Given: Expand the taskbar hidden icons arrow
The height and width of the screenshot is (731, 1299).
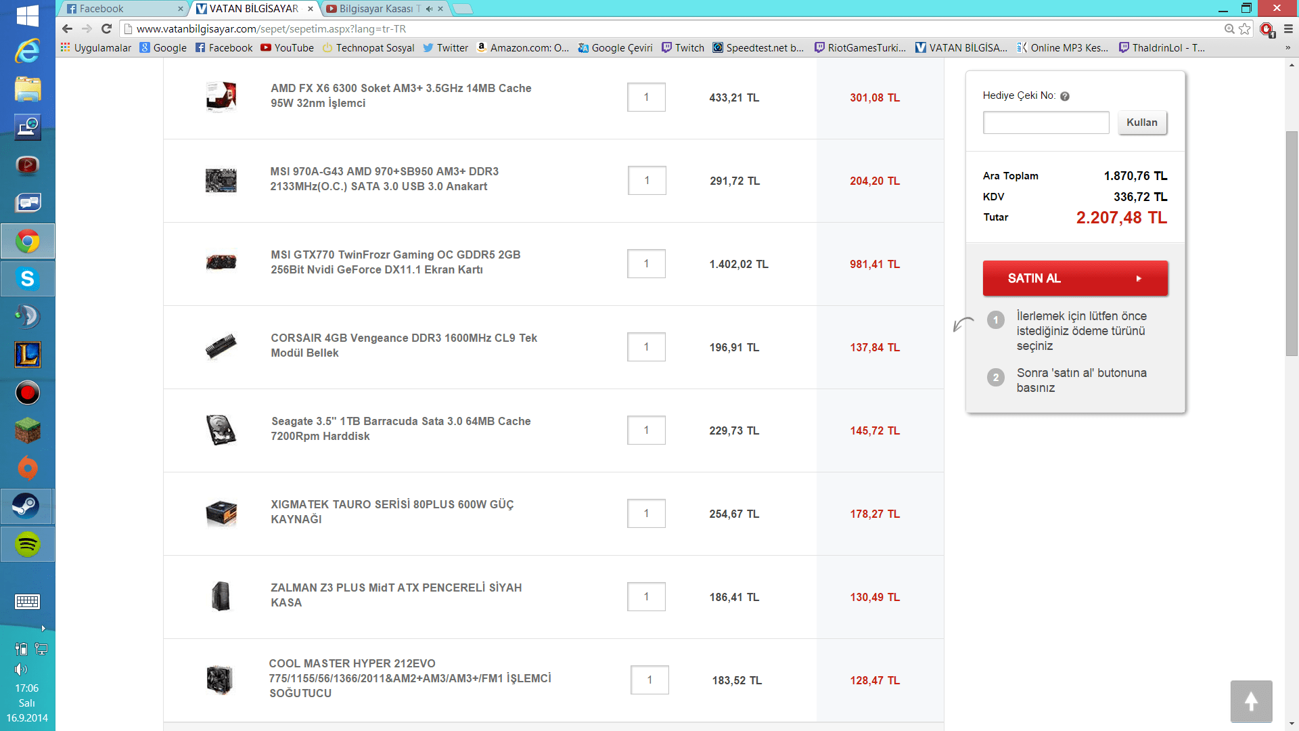Looking at the screenshot, I should (x=43, y=628).
